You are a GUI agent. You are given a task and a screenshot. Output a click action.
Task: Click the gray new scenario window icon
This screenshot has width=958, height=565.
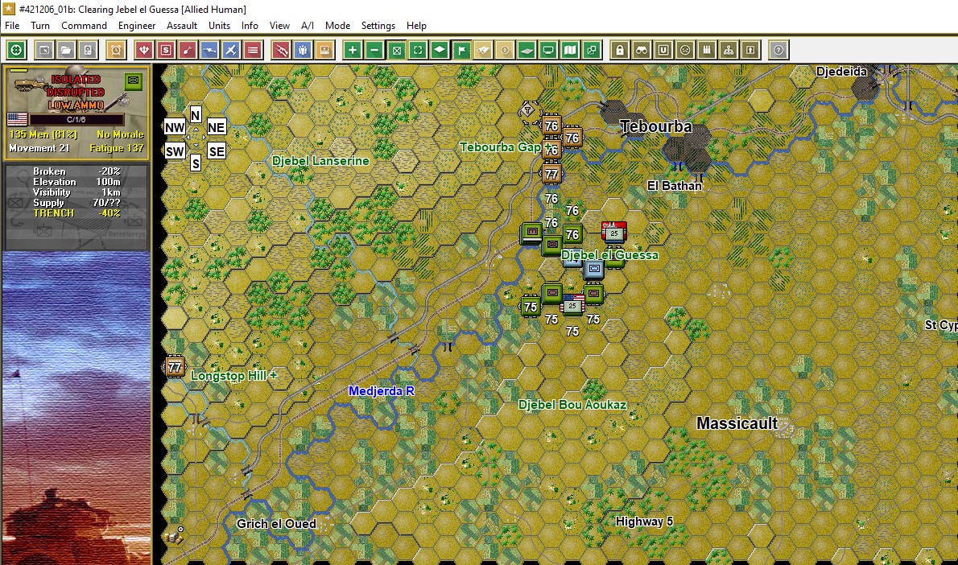(x=44, y=50)
